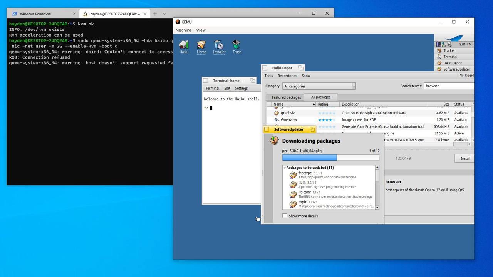Screen dimensions: 493x277
Task: Sort by the Name column header
Action: pyautogui.click(x=293, y=104)
